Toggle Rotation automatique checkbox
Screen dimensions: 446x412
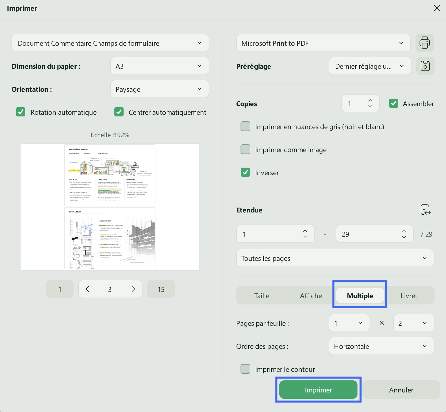[21, 112]
